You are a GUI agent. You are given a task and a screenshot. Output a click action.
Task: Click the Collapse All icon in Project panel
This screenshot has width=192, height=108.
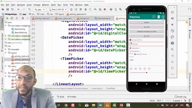[17, 18]
